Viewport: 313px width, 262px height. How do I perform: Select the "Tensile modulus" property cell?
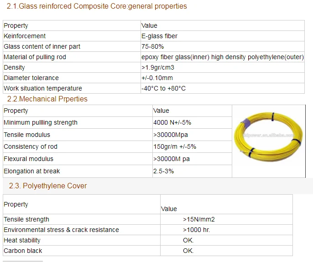click(x=27, y=135)
